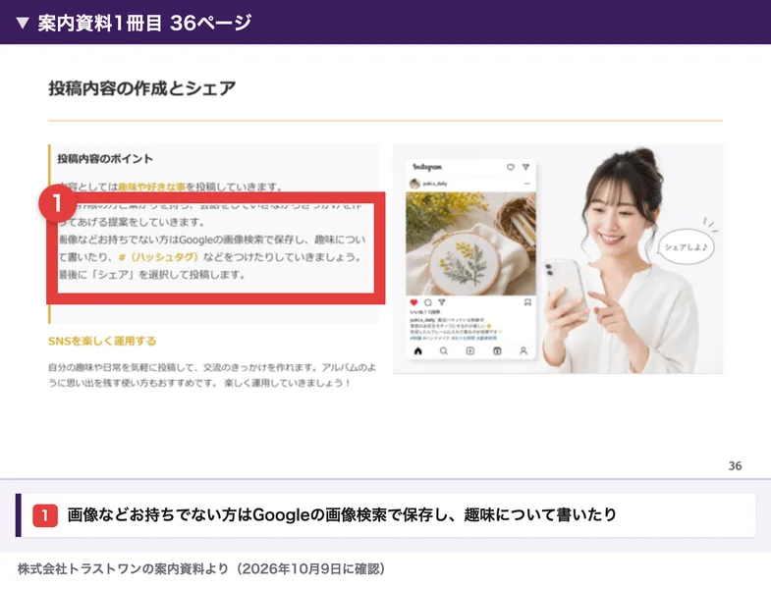Click the 投稿内容のポイント subheading
This screenshot has width=771, height=589.
pyautogui.click(x=105, y=159)
